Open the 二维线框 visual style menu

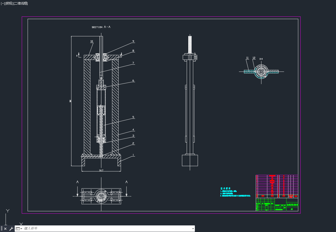click(21, 3)
